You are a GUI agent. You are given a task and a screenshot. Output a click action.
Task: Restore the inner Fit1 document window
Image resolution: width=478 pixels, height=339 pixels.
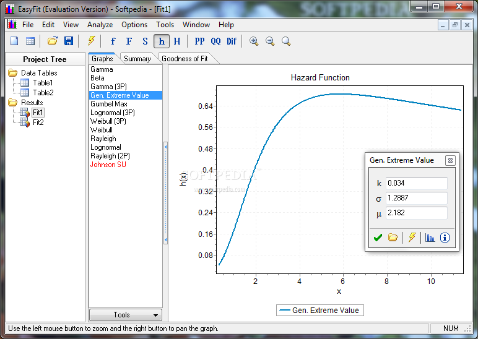click(455, 25)
